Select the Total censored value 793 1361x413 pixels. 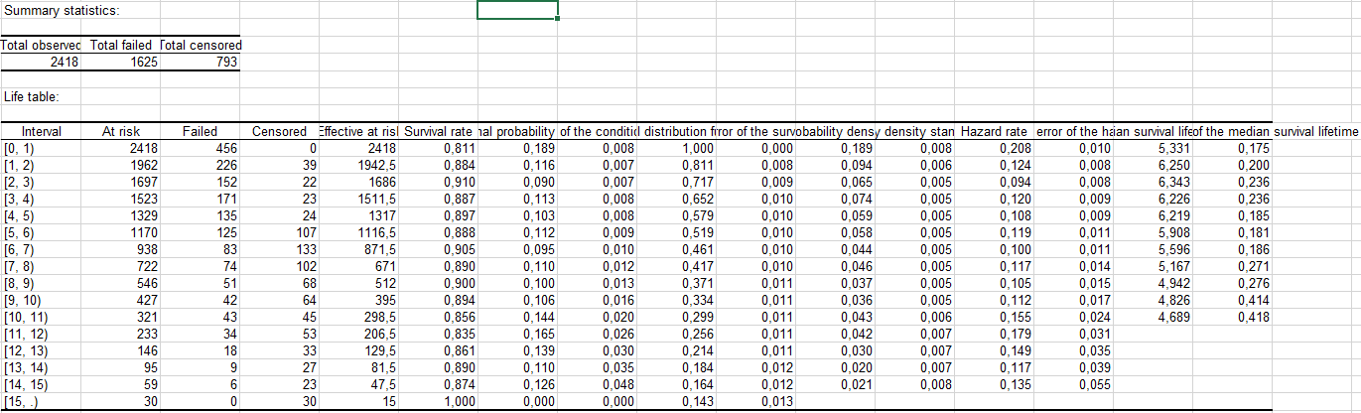point(201,63)
